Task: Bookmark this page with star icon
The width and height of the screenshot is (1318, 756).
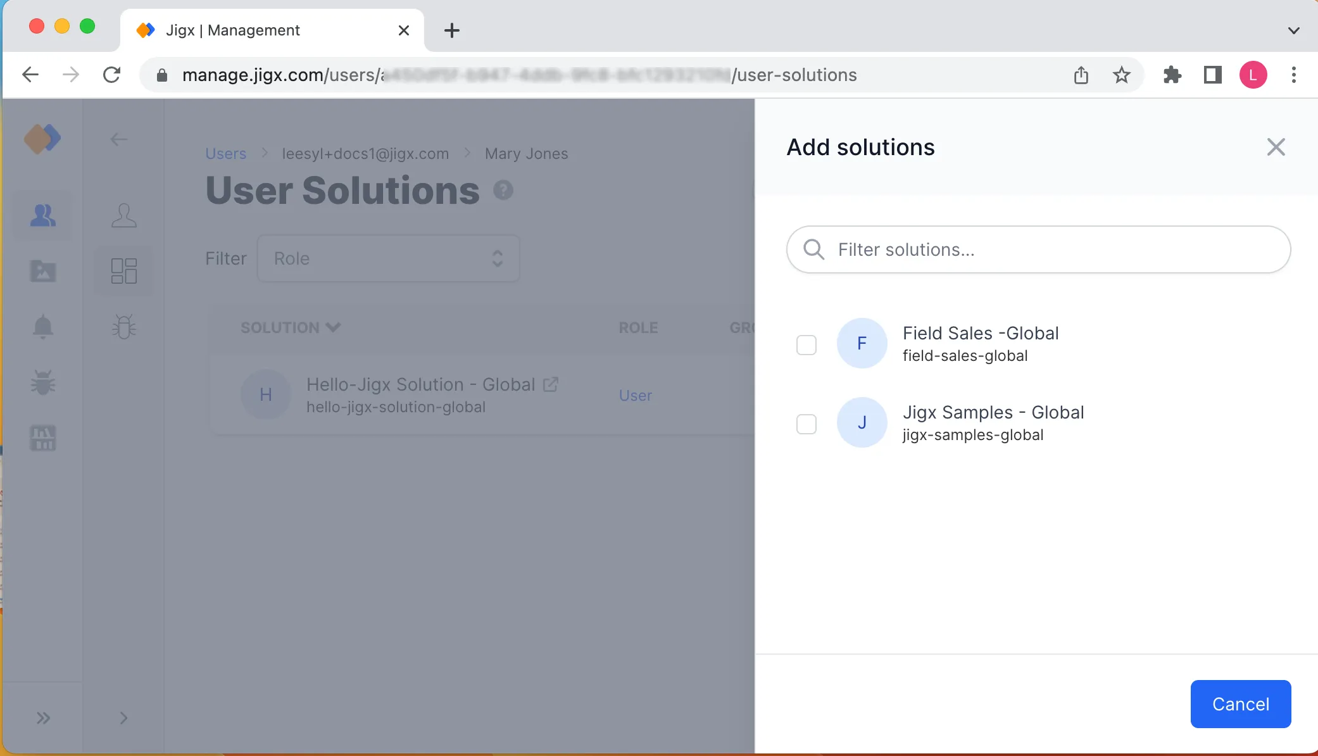Action: coord(1122,75)
